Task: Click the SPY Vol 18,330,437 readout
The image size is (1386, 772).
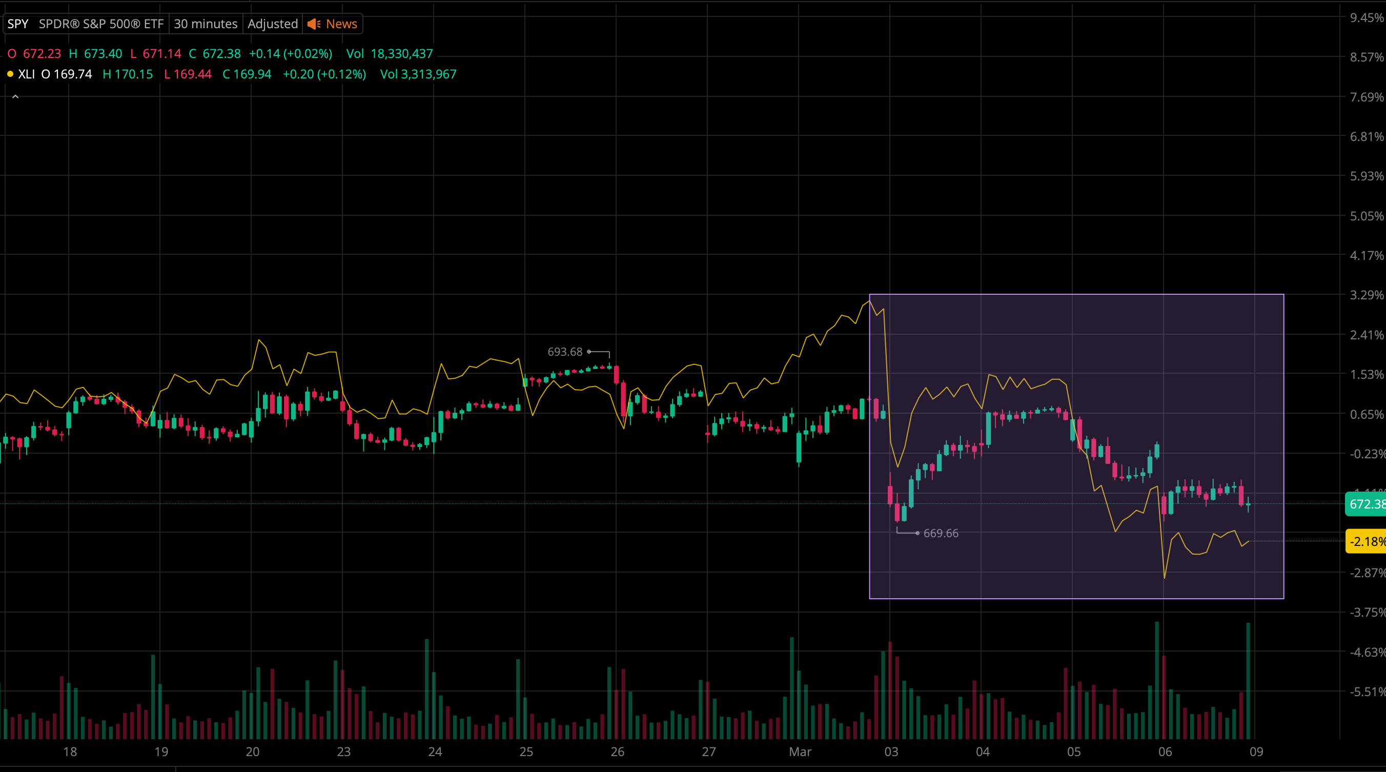Action: point(390,54)
